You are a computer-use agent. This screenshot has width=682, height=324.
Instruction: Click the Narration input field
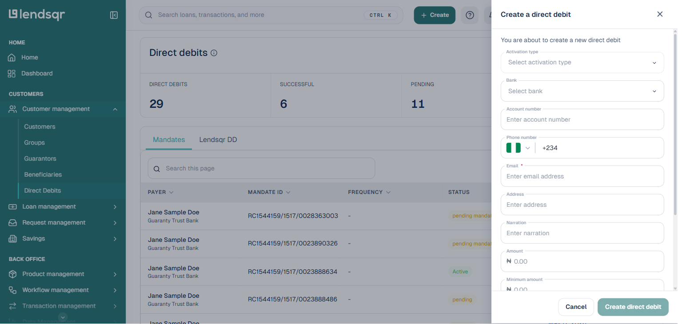pos(582,233)
